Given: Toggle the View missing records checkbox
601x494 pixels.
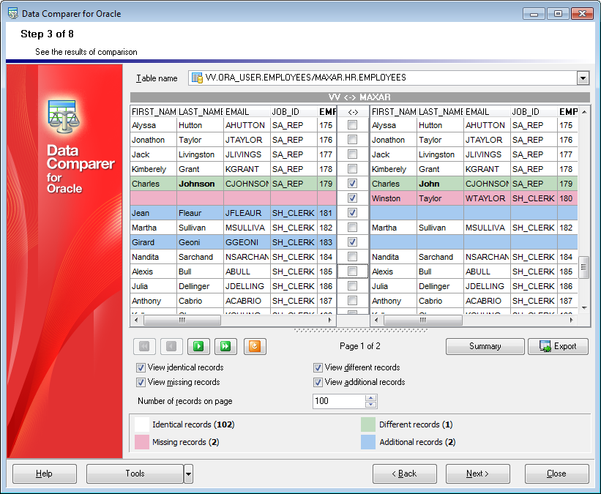Looking at the screenshot, I should point(139,382).
